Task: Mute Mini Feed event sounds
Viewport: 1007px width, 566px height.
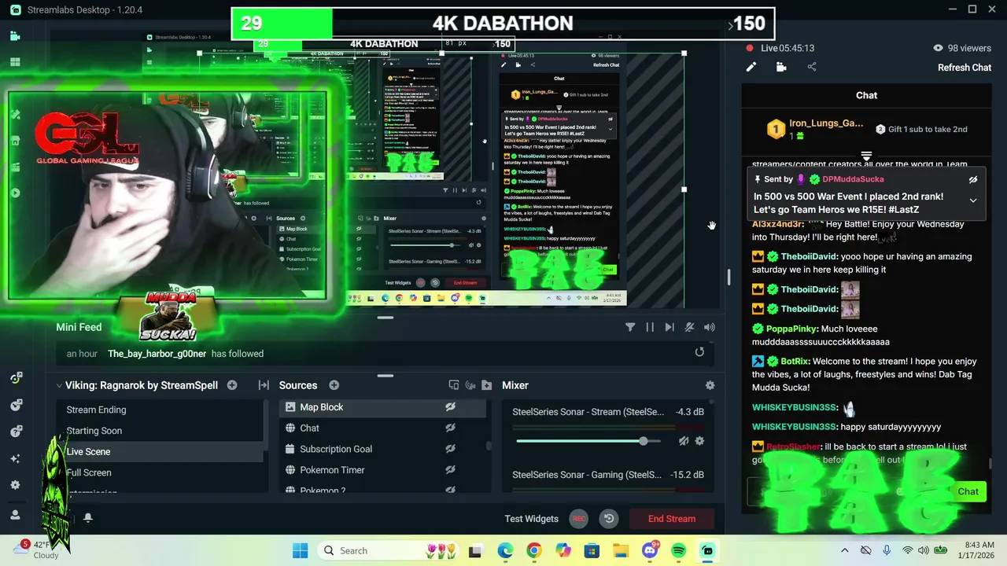Action: 689,327
